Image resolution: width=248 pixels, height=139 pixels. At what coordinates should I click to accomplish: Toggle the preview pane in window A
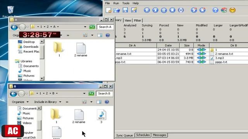(x=100, y=35)
